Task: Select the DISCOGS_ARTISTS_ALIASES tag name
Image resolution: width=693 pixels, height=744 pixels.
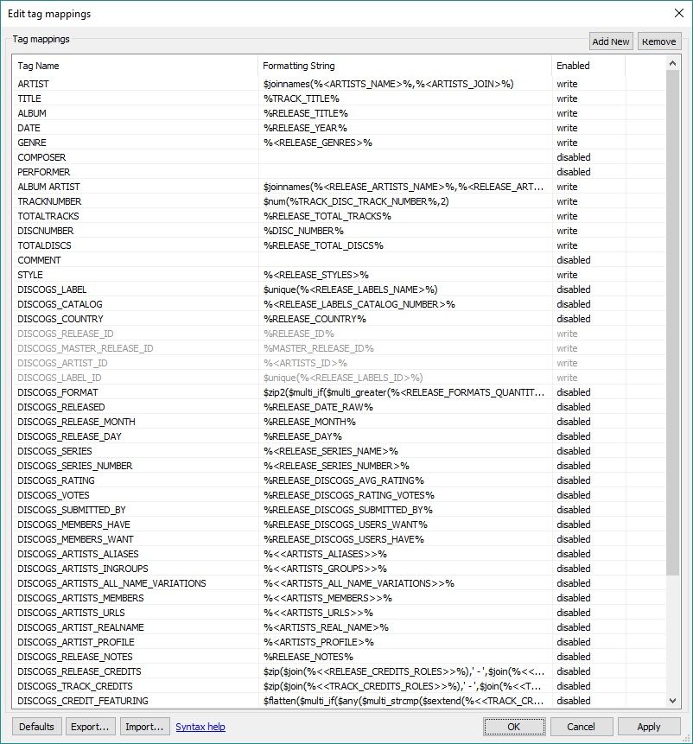Action: pos(78,554)
